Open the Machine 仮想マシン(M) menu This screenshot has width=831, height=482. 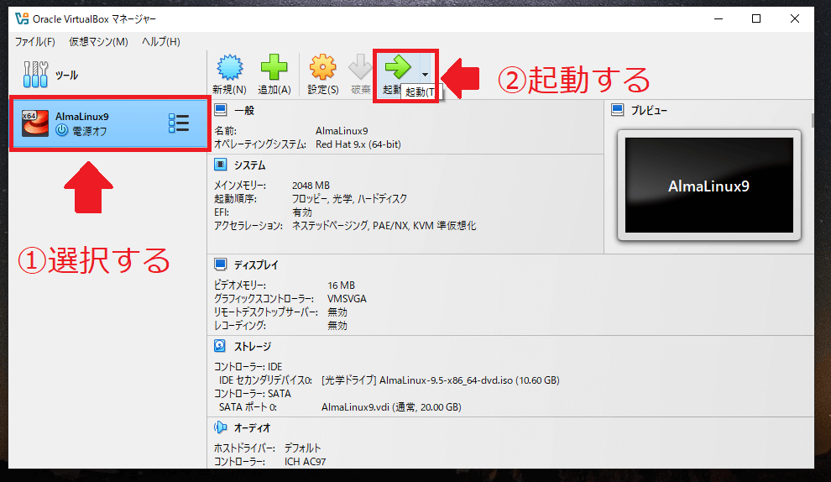[98, 42]
